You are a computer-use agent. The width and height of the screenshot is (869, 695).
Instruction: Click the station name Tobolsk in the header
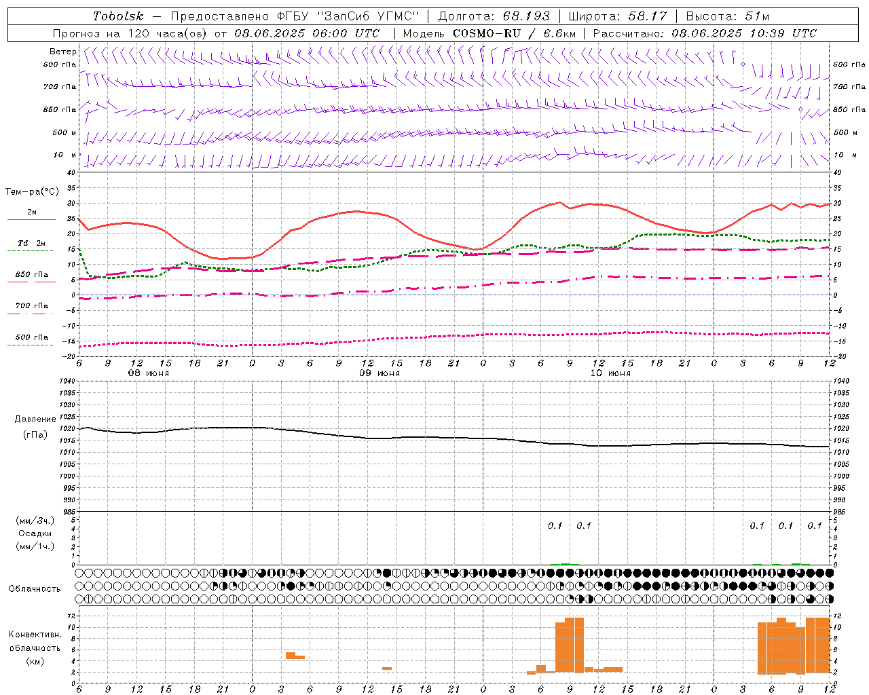(118, 16)
